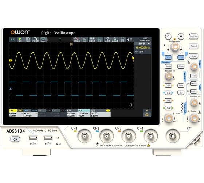
Task: Toggle the CH3 channel button
Action: [168, 101]
